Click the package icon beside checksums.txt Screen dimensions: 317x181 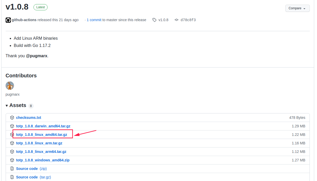click(12, 118)
